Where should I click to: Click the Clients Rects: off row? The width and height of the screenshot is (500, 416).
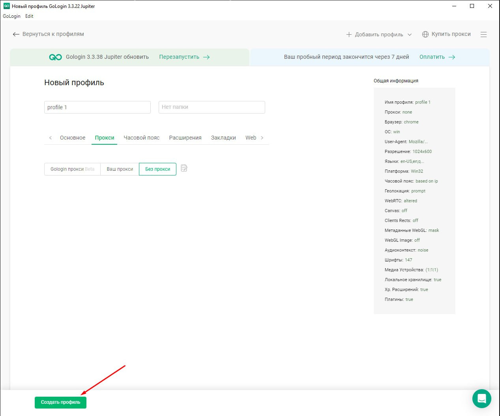click(x=401, y=220)
